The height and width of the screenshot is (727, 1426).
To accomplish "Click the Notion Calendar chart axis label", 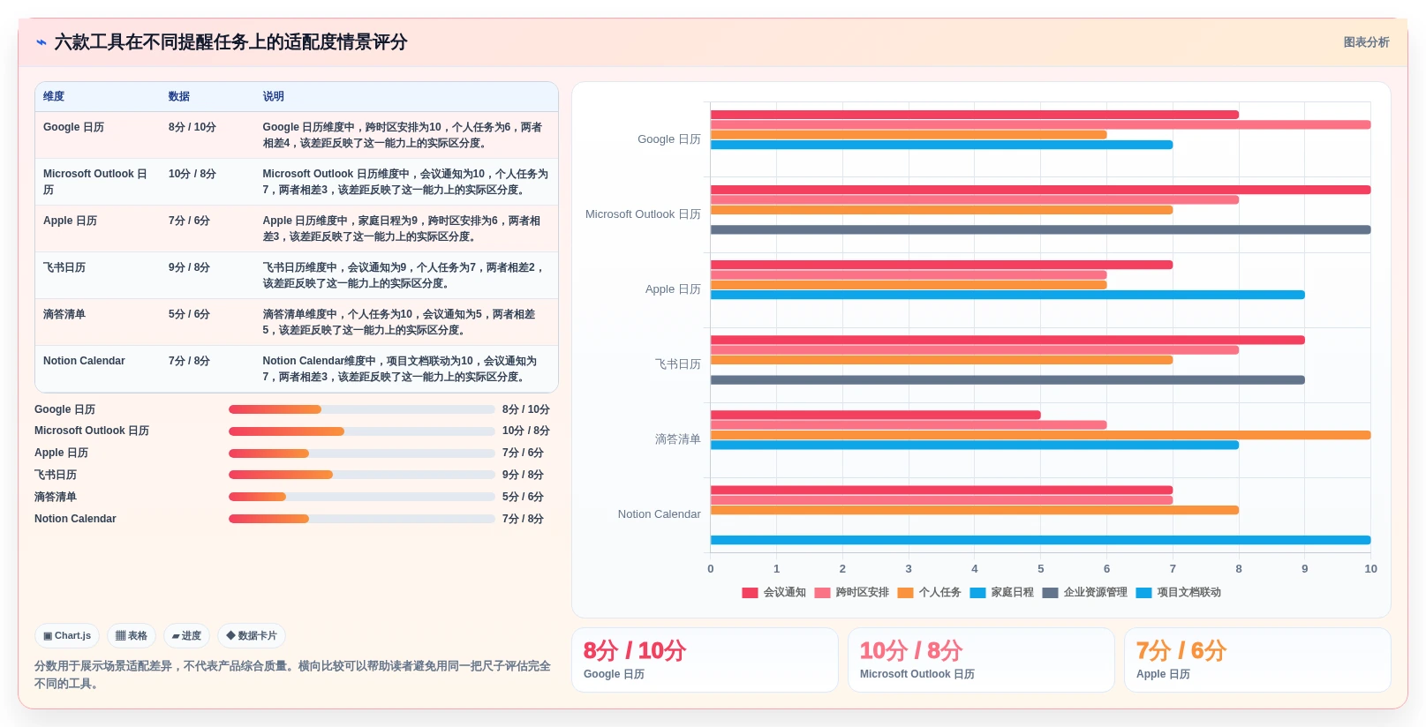I will (659, 514).
